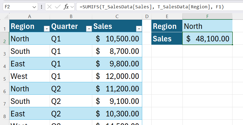Click the Select All corner triangle
Screen dimensions: 243x125
(x=6, y=17)
